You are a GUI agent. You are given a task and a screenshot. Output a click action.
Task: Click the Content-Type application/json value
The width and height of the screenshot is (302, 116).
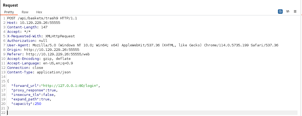pos(54,72)
